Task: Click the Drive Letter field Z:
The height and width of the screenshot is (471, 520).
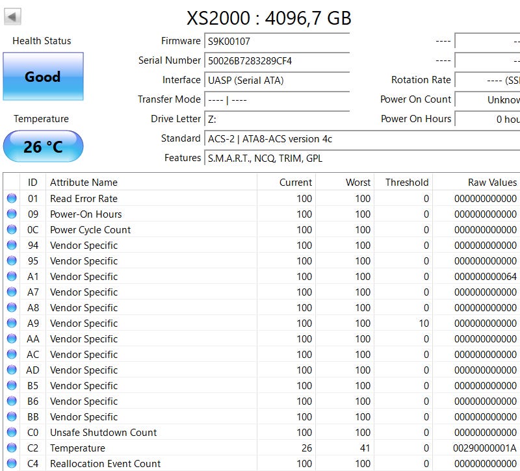Action: pos(277,120)
